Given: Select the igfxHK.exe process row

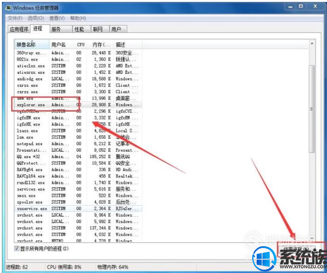Looking at the screenshot, I should (x=78, y=124).
